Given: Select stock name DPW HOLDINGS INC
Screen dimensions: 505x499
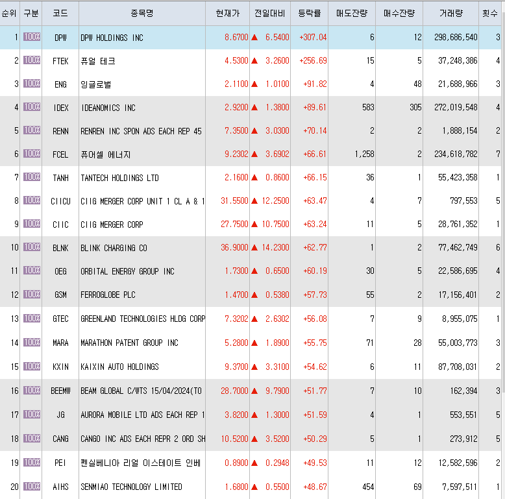Looking at the screenshot, I should [112, 38].
